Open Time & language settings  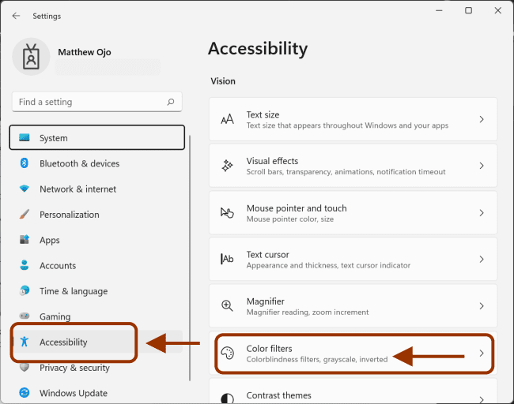click(x=97, y=291)
